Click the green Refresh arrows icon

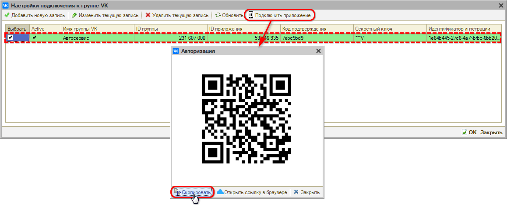click(218, 15)
